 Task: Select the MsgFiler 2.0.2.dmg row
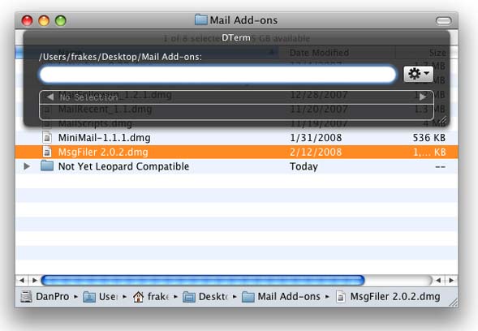236,152
